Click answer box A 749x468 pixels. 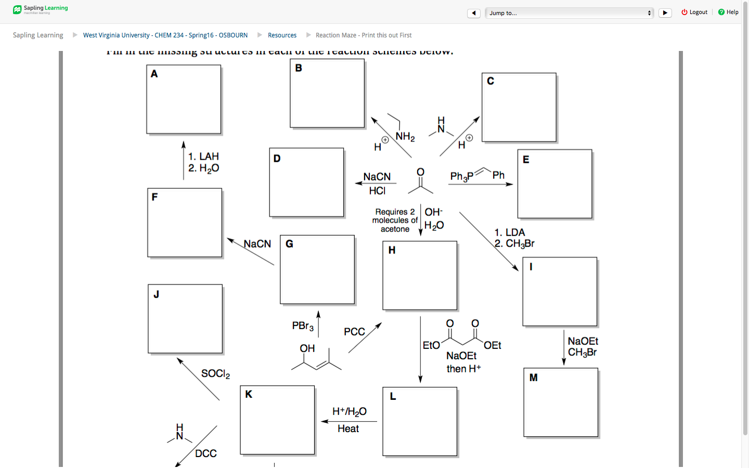click(184, 99)
